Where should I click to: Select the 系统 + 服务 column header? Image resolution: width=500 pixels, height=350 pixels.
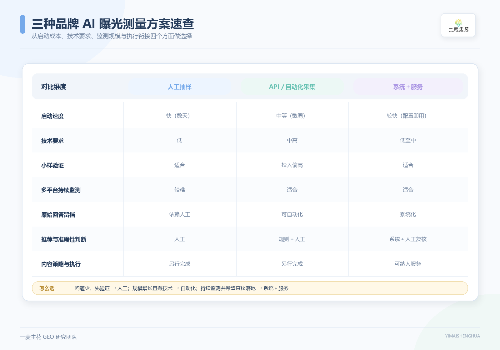click(x=408, y=87)
